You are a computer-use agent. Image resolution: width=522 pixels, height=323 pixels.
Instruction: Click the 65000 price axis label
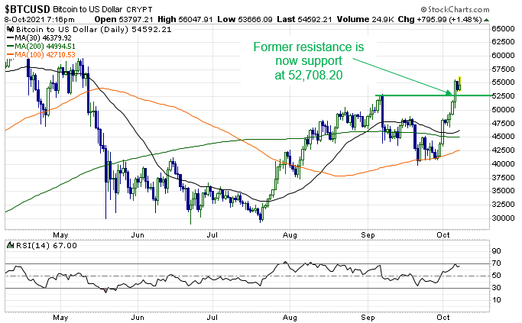click(503, 28)
